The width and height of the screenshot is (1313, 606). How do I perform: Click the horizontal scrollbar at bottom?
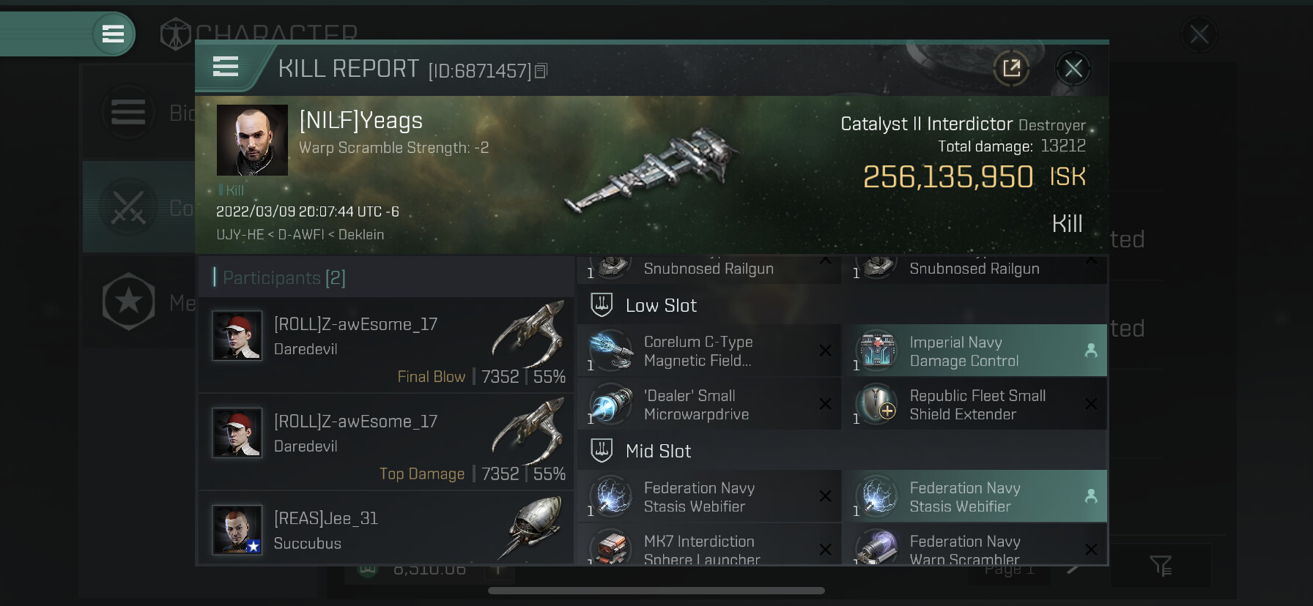(x=656, y=591)
